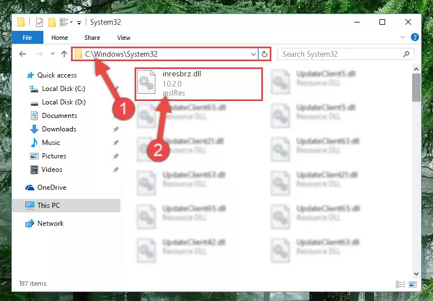Click the Quick access star icon
433x301 pixels.
tap(30, 75)
